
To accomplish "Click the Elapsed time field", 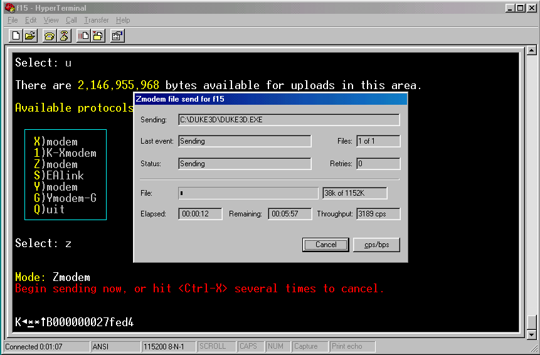I will click(x=201, y=214).
